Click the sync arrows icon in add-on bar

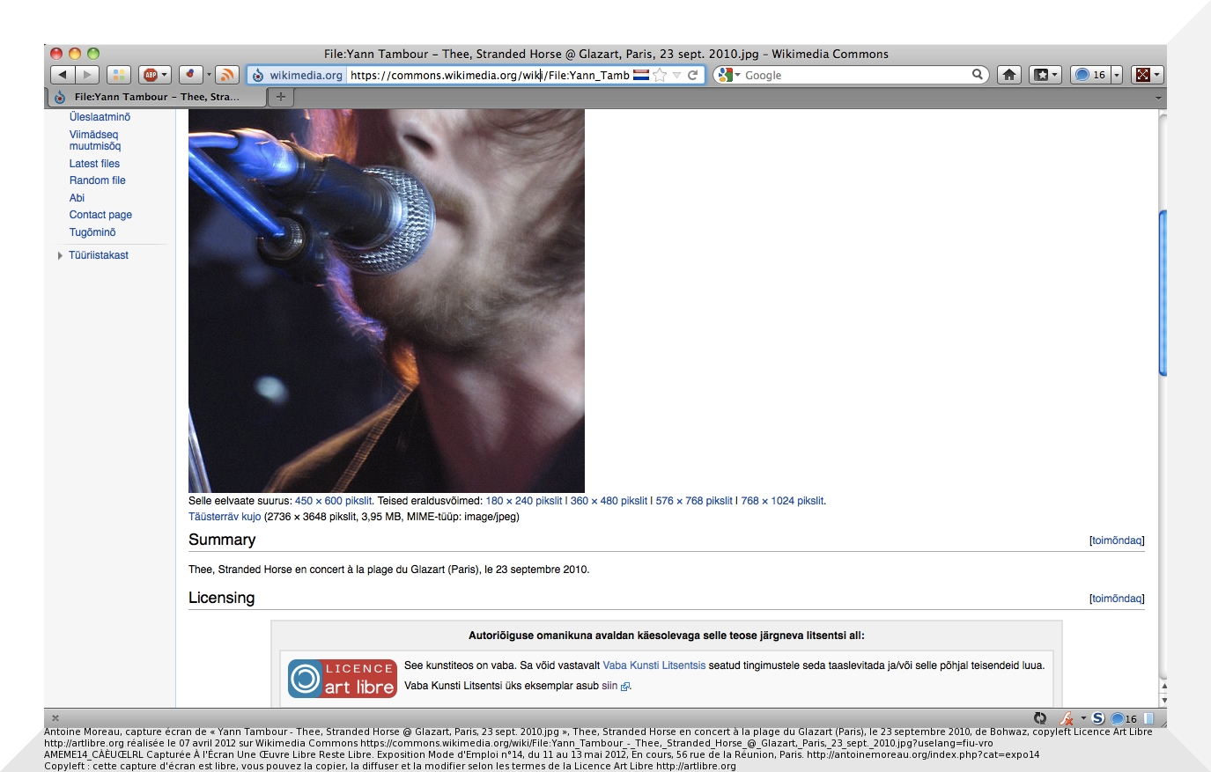(x=1040, y=718)
